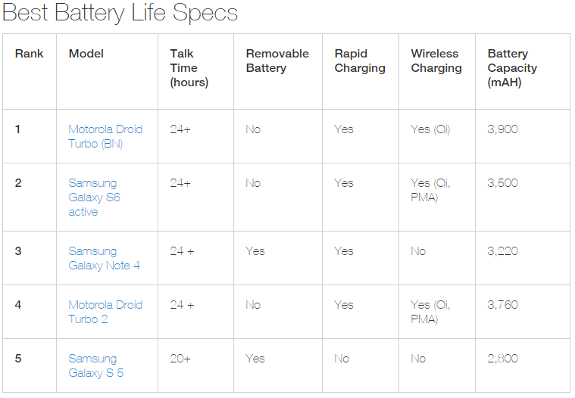
Task: Select the 2,800 battery capacity cell
Action: pyautogui.click(x=502, y=359)
